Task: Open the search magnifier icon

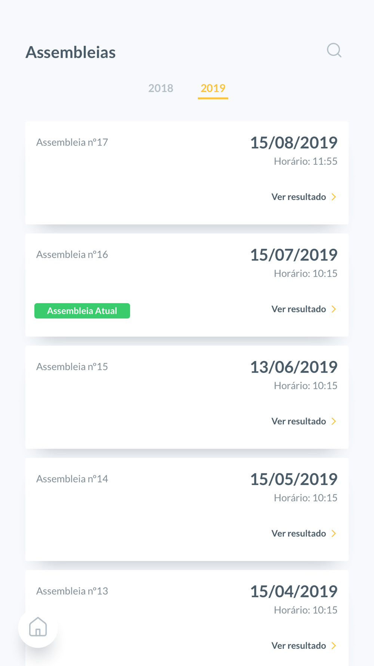Action: [x=334, y=50]
